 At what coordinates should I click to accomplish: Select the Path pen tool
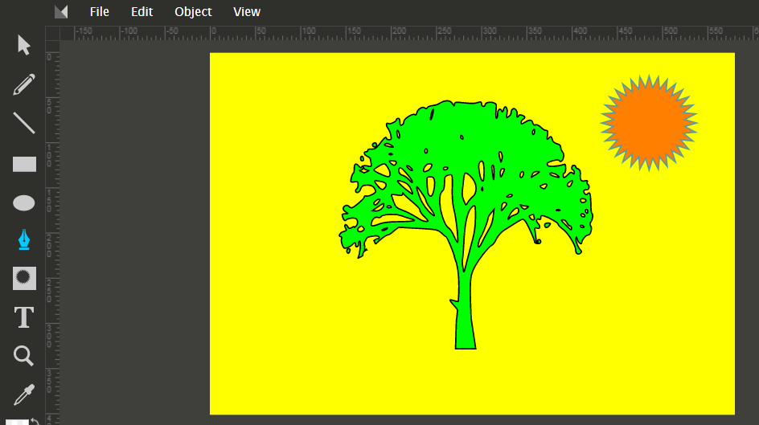click(24, 240)
